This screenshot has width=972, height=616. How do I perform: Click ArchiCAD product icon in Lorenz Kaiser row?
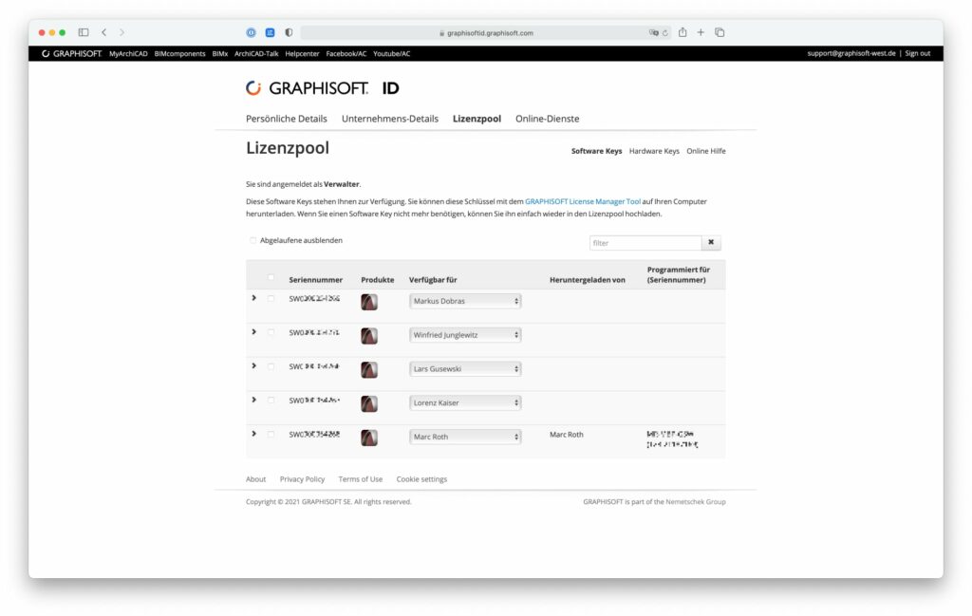pyautogui.click(x=369, y=404)
